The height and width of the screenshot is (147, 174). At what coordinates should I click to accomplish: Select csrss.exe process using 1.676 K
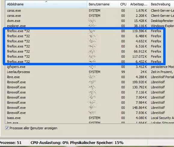[90, 11]
